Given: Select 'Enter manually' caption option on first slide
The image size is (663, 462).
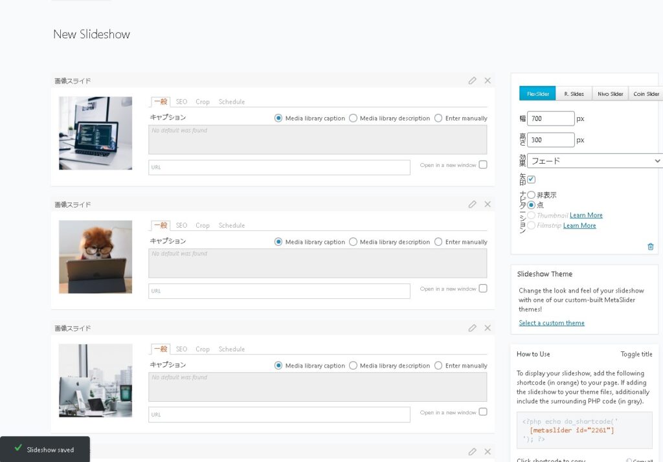Looking at the screenshot, I should (439, 118).
